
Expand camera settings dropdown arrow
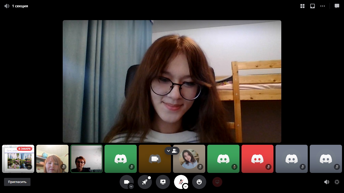click(x=131, y=186)
